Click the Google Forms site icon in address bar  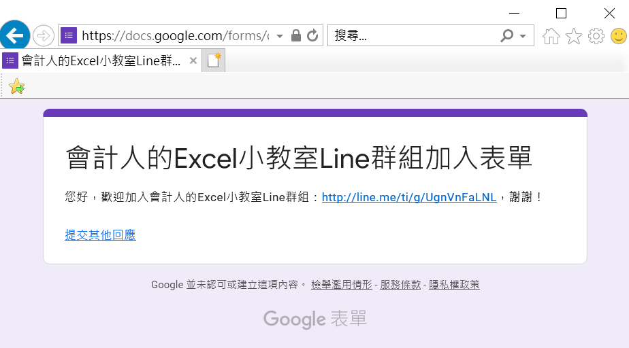click(x=69, y=35)
